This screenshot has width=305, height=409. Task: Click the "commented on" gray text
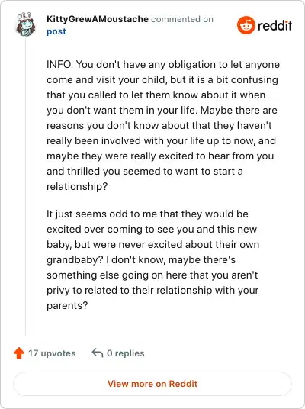pos(182,19)
